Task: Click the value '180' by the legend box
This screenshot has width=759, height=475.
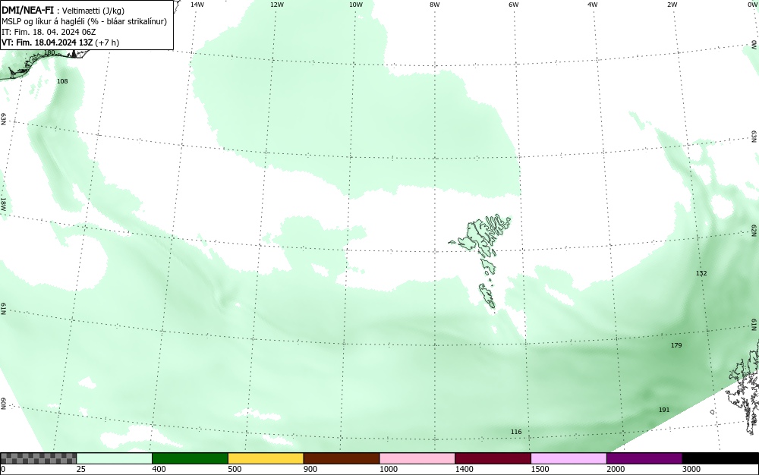Action: pos(49,52)
